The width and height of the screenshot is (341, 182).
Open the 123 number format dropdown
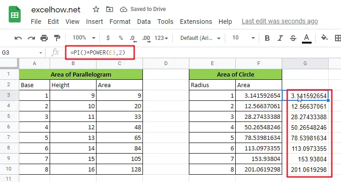[161, 38]
